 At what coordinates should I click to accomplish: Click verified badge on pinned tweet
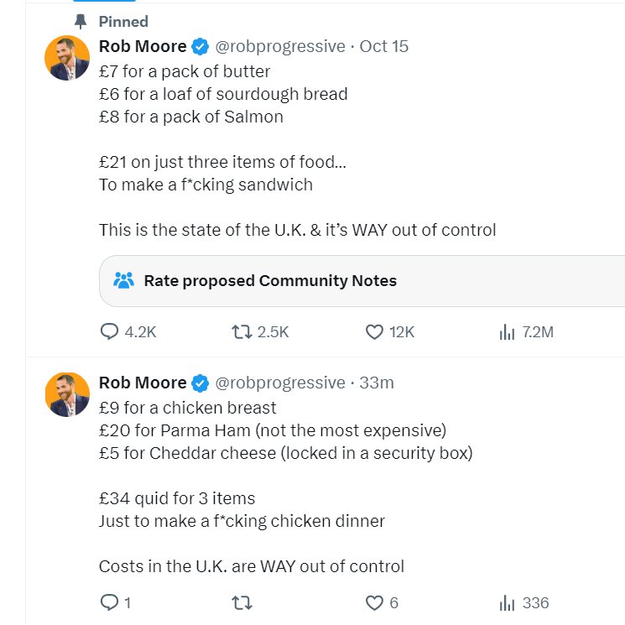pos(201,47)
